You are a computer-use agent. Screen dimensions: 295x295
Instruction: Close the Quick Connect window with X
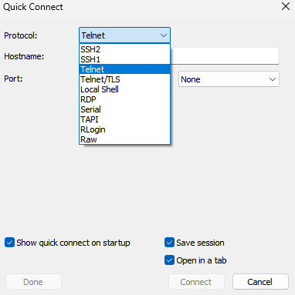pos(286,6)
